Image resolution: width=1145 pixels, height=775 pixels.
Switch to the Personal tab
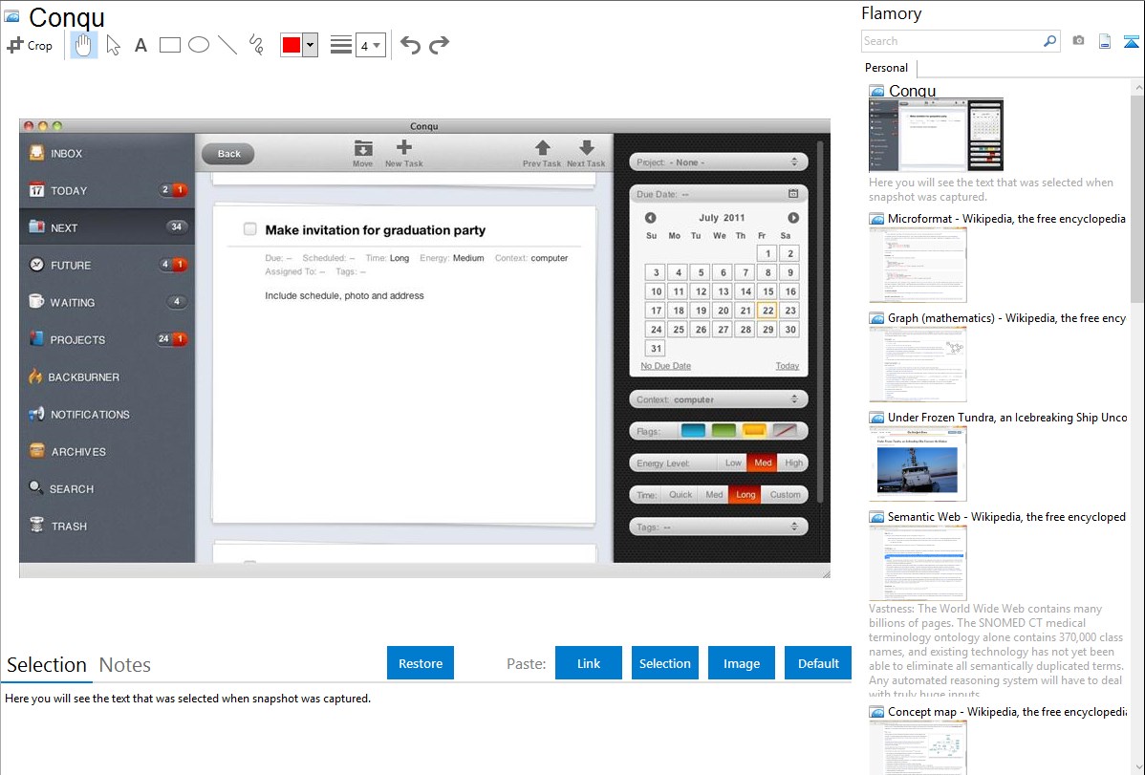click(x=887, y=68)
